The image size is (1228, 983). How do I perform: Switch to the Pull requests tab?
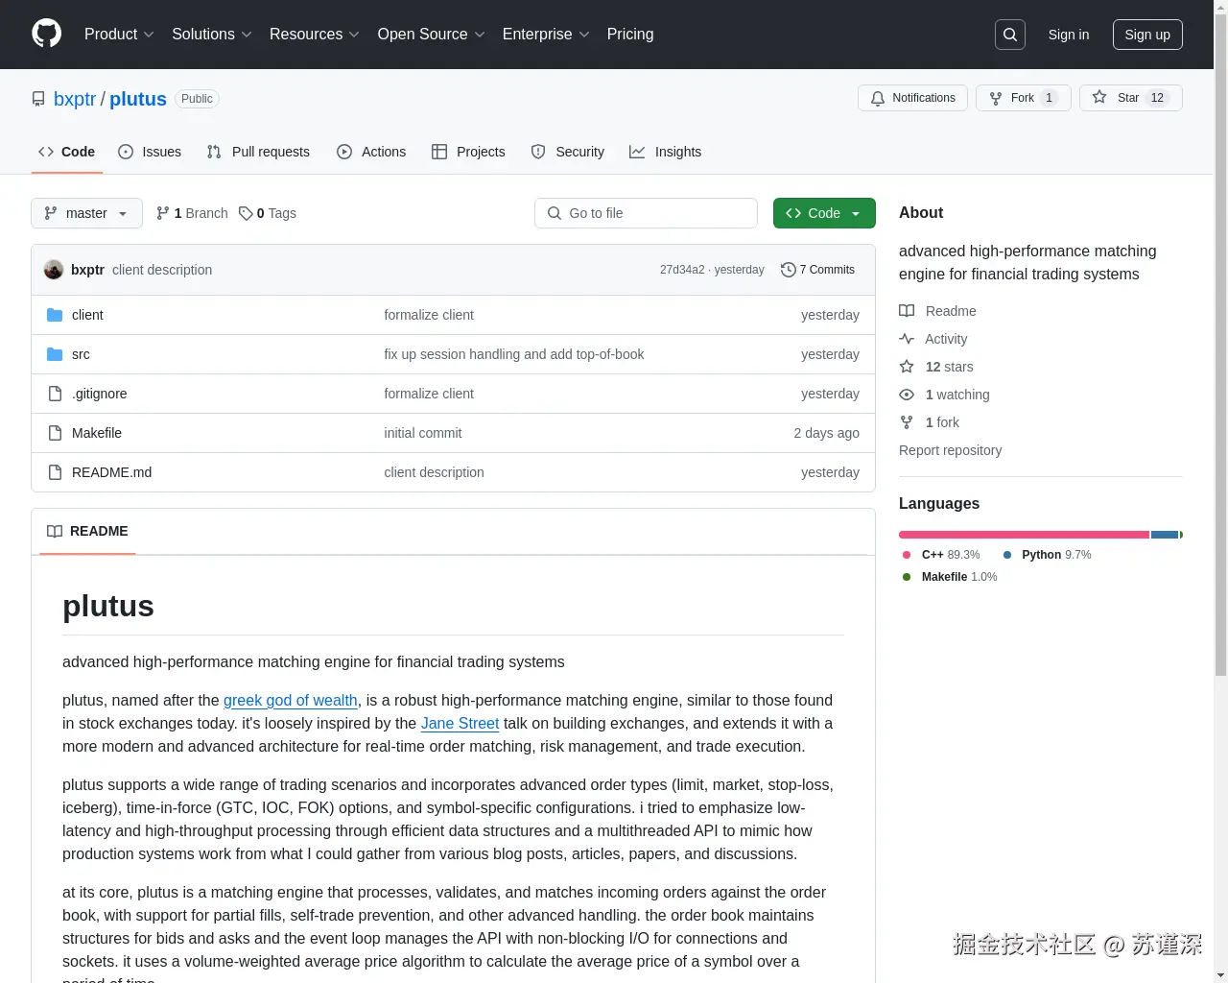258,152
